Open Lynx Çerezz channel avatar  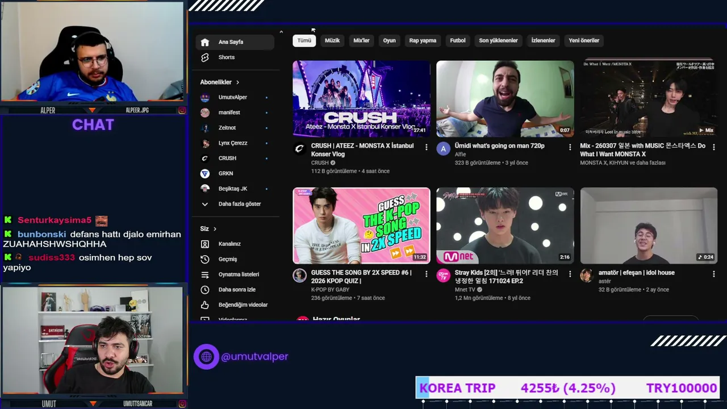205,143
